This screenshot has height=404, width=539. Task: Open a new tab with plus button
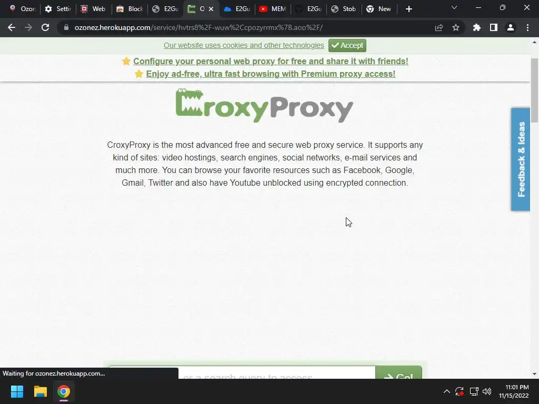[408, 9]
